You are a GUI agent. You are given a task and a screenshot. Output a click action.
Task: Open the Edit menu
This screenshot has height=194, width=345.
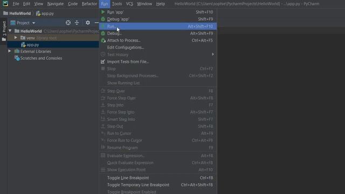coord(26,4)
